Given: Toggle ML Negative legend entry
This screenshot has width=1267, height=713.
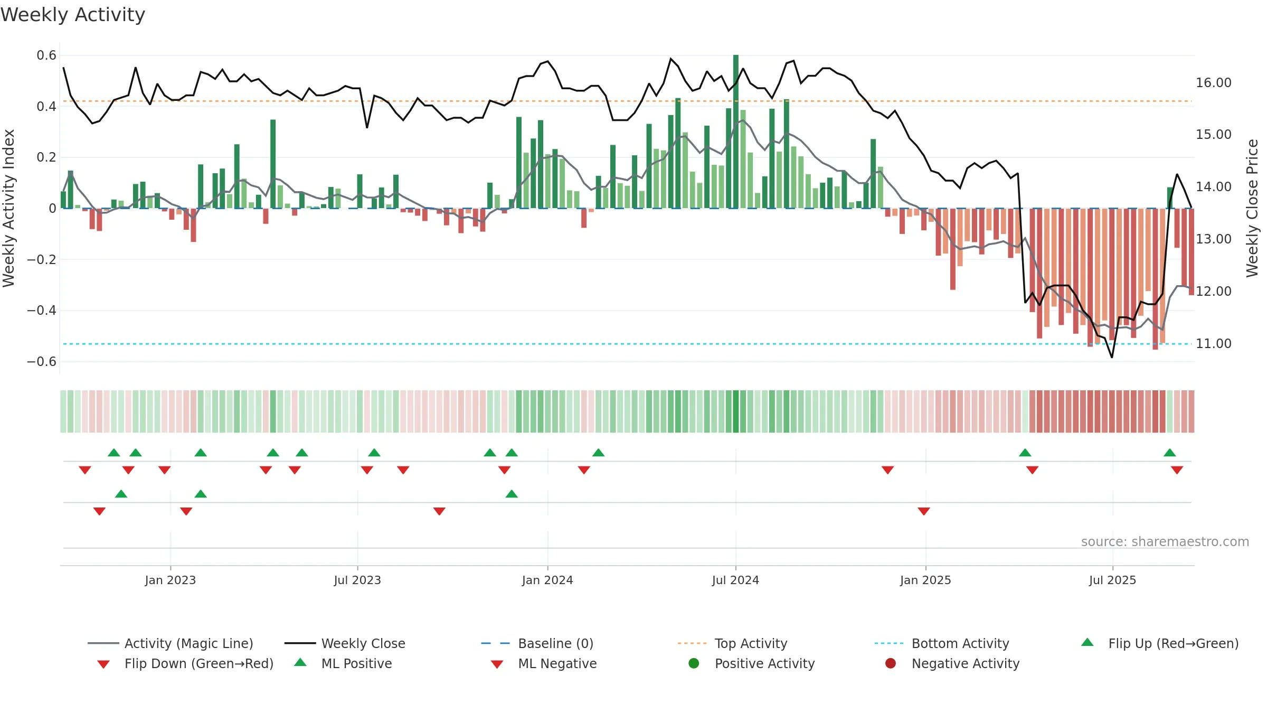Looking at the screenshot, I should (x=543, y=663).
